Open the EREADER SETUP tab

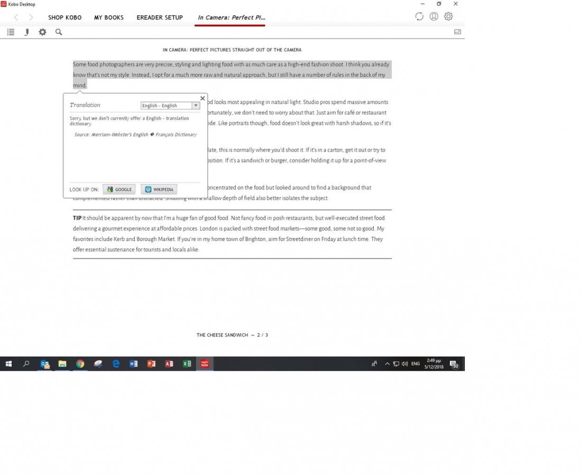pyautogui.click(x=160, y=17)
